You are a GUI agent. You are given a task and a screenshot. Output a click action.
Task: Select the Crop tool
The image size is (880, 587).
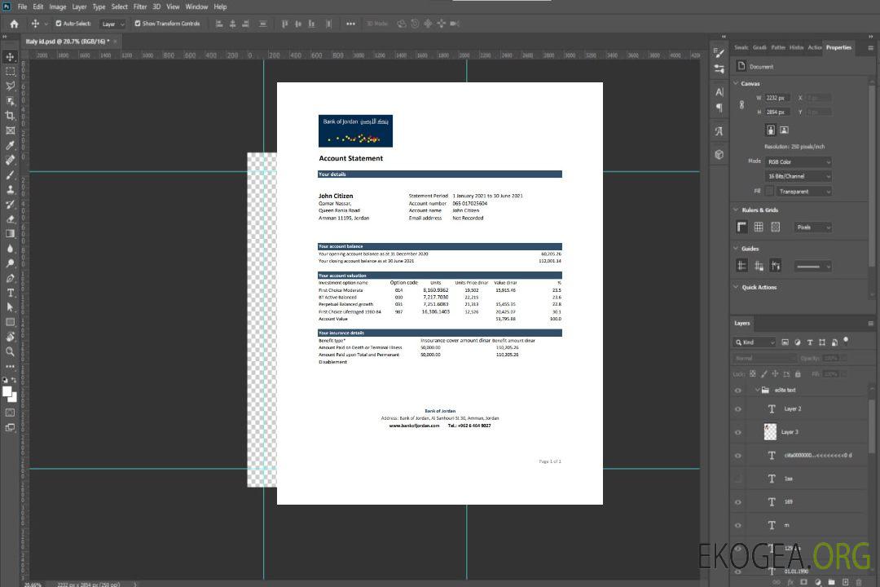pos(10,116)
